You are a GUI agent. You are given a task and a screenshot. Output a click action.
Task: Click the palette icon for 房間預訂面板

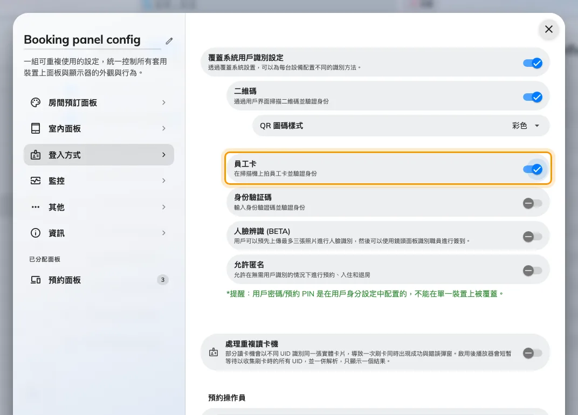tap(36, 102)
